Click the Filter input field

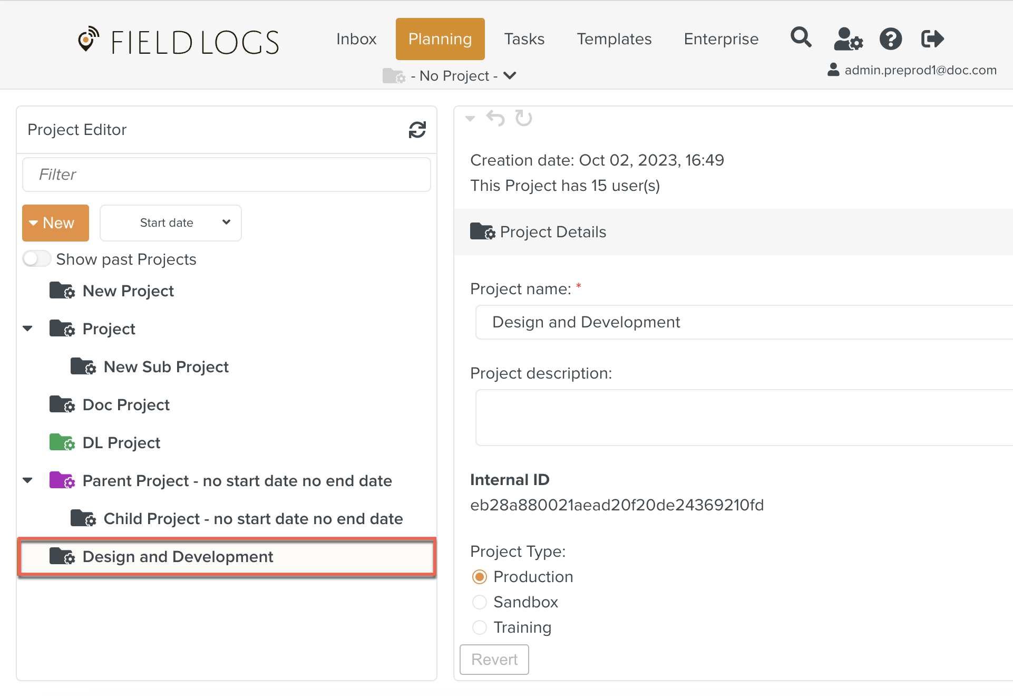pos(227,175)
